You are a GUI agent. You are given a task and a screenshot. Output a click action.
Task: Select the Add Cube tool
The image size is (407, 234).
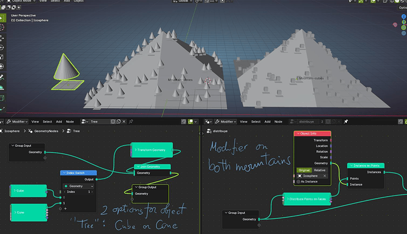tap(2, 98)
